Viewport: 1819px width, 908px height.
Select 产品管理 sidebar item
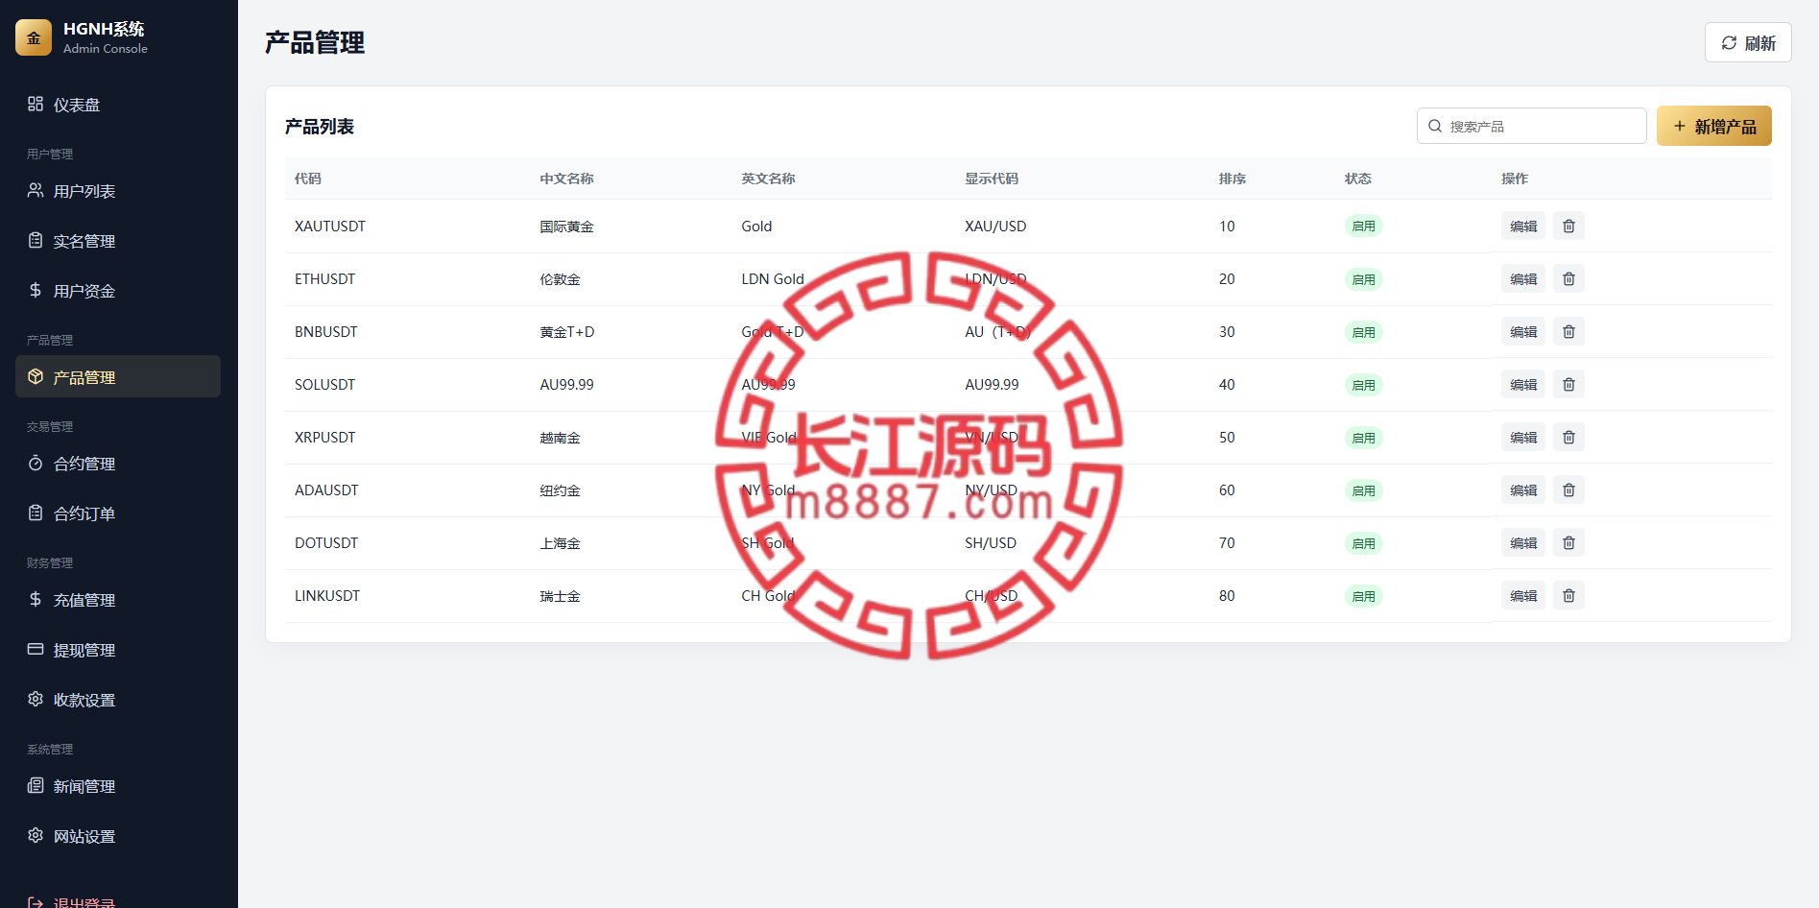point(118,377)
